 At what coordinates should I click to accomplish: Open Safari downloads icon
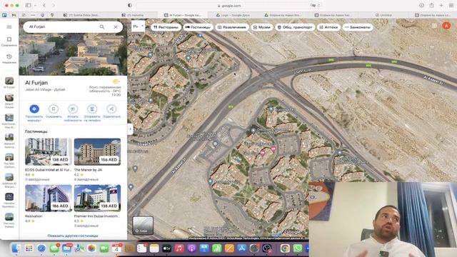(x=421, y=6)
